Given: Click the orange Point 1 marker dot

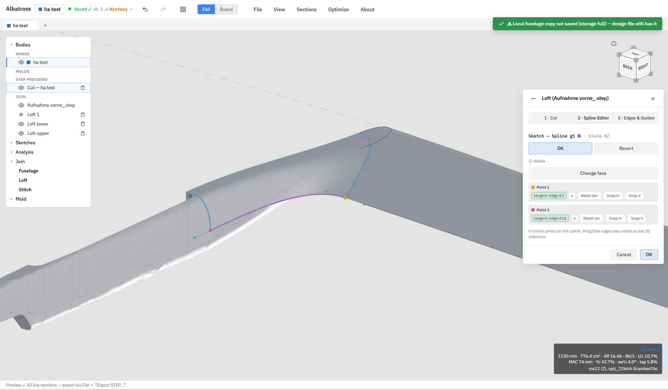Looking at the screenshot, I should point(533,187).
